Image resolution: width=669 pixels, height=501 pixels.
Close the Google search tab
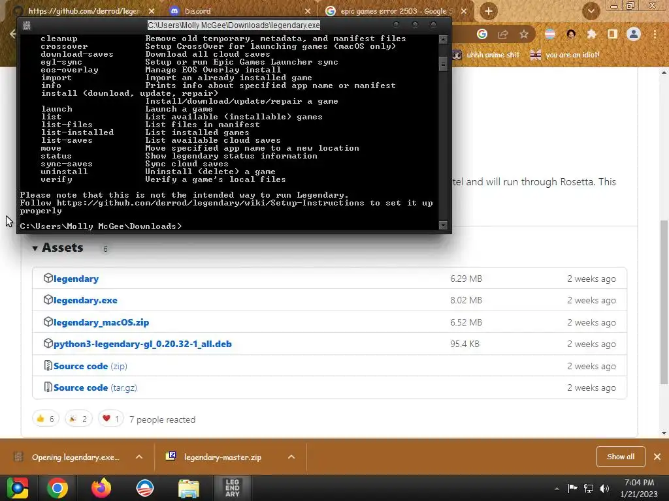pos(464,11)
